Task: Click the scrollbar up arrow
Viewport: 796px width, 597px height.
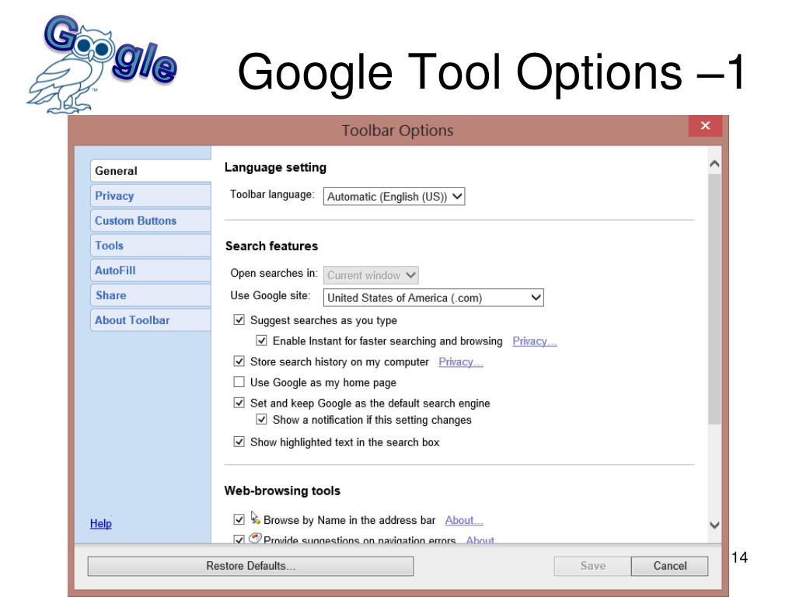Action: pos(714,163)
